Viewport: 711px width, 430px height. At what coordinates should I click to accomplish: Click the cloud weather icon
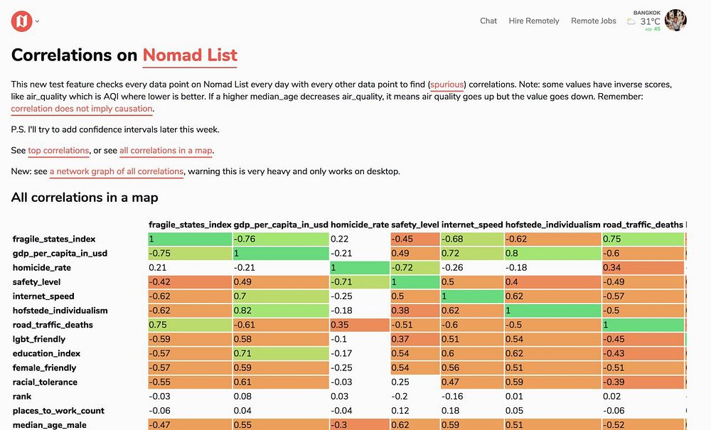631,21
